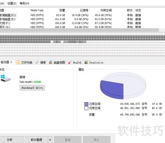Click the 可用空间 white legend swatch

coord(86,108)
